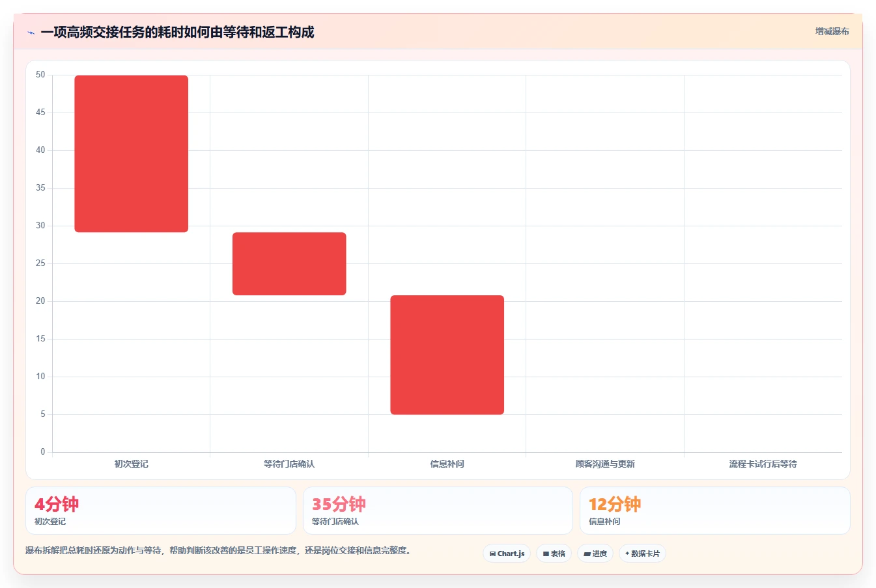This screenshot has height=588, width=876.
Task: Click the y-axis value 25
Action: pyautogui.click(x=40, y=263)
